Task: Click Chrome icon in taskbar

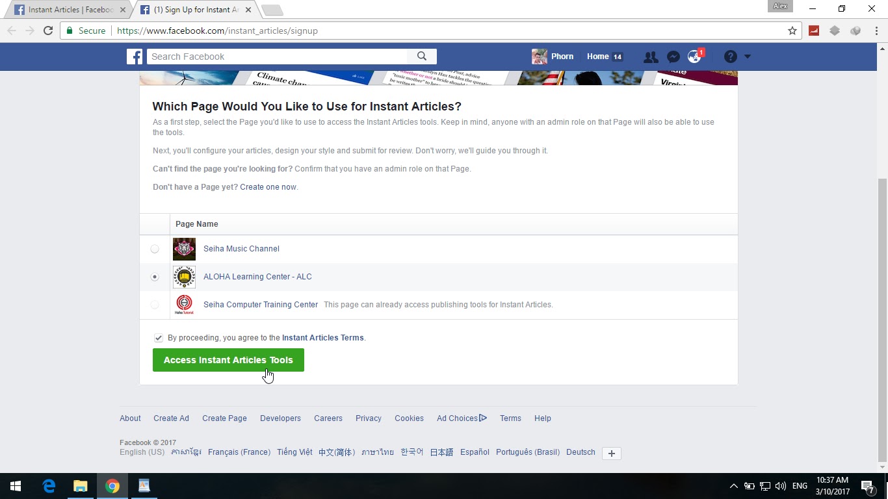Action: [112, 486]
